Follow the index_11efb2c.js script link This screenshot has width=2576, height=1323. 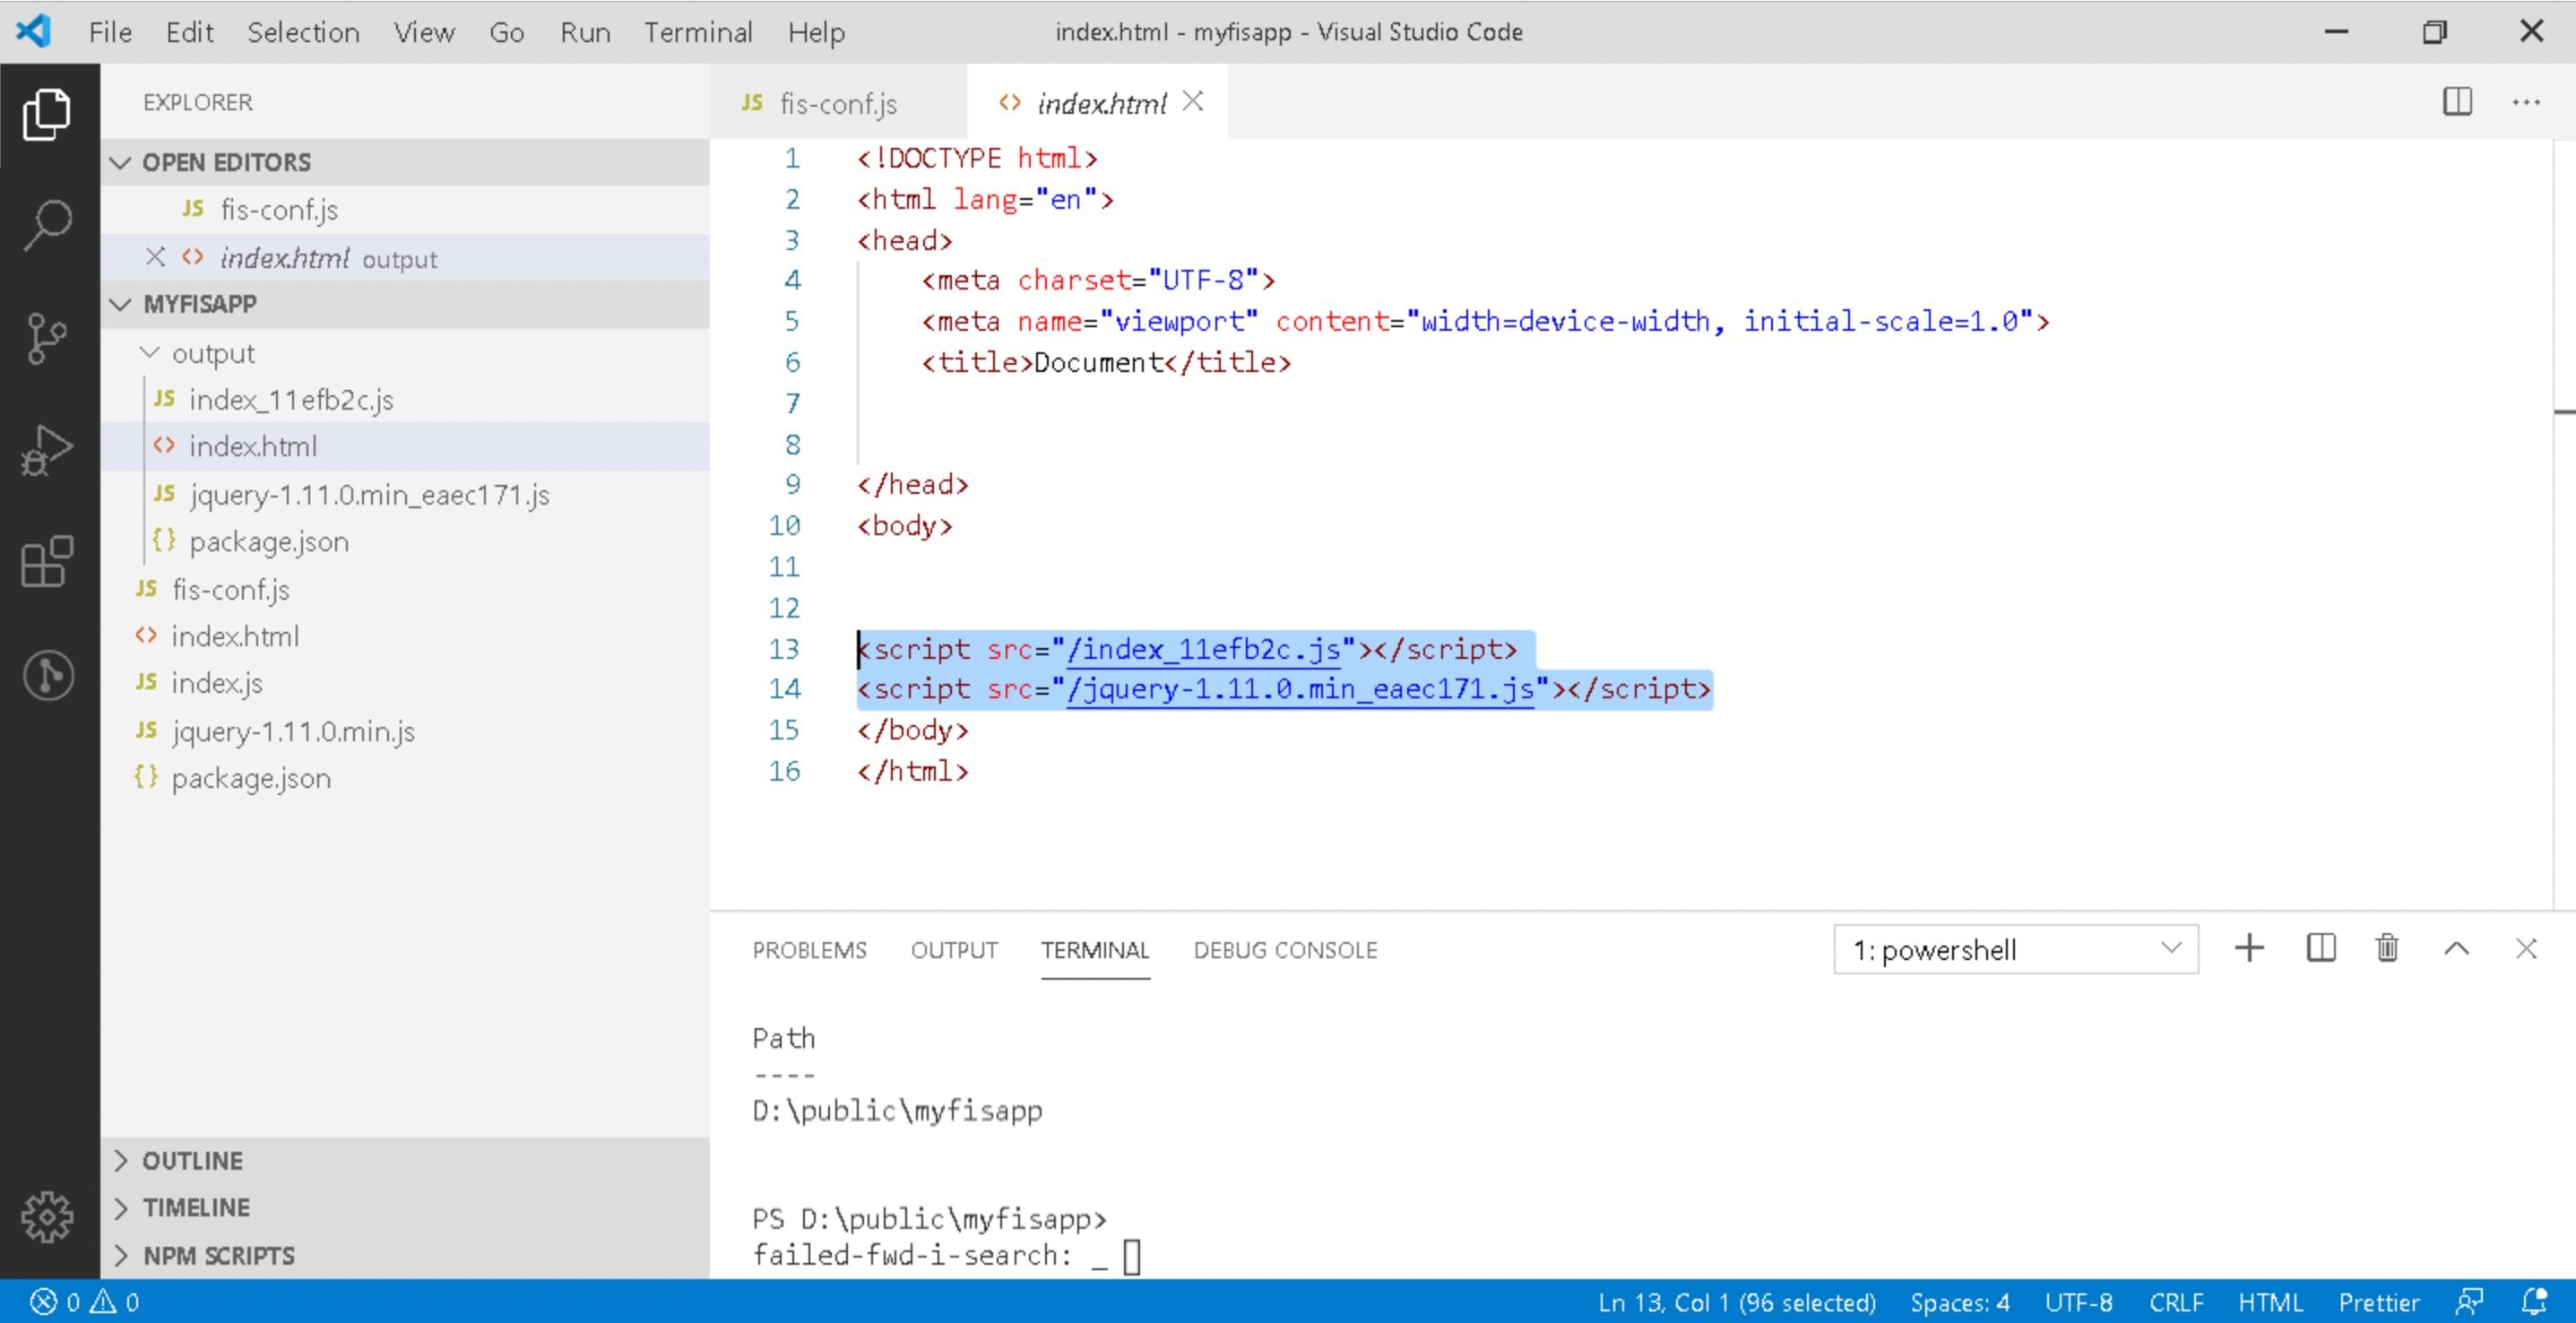pos(1202,649)
